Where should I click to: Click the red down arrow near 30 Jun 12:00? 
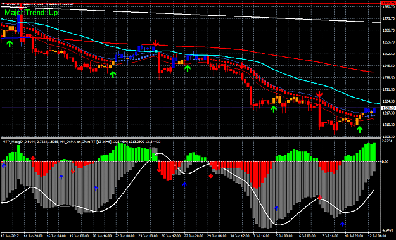[241, 66]
